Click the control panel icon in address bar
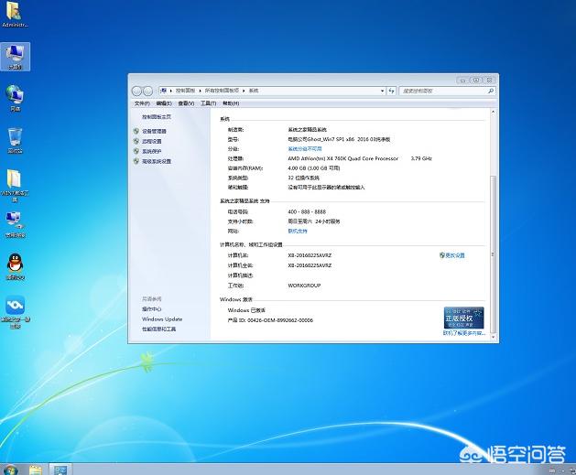 point(164,91)
